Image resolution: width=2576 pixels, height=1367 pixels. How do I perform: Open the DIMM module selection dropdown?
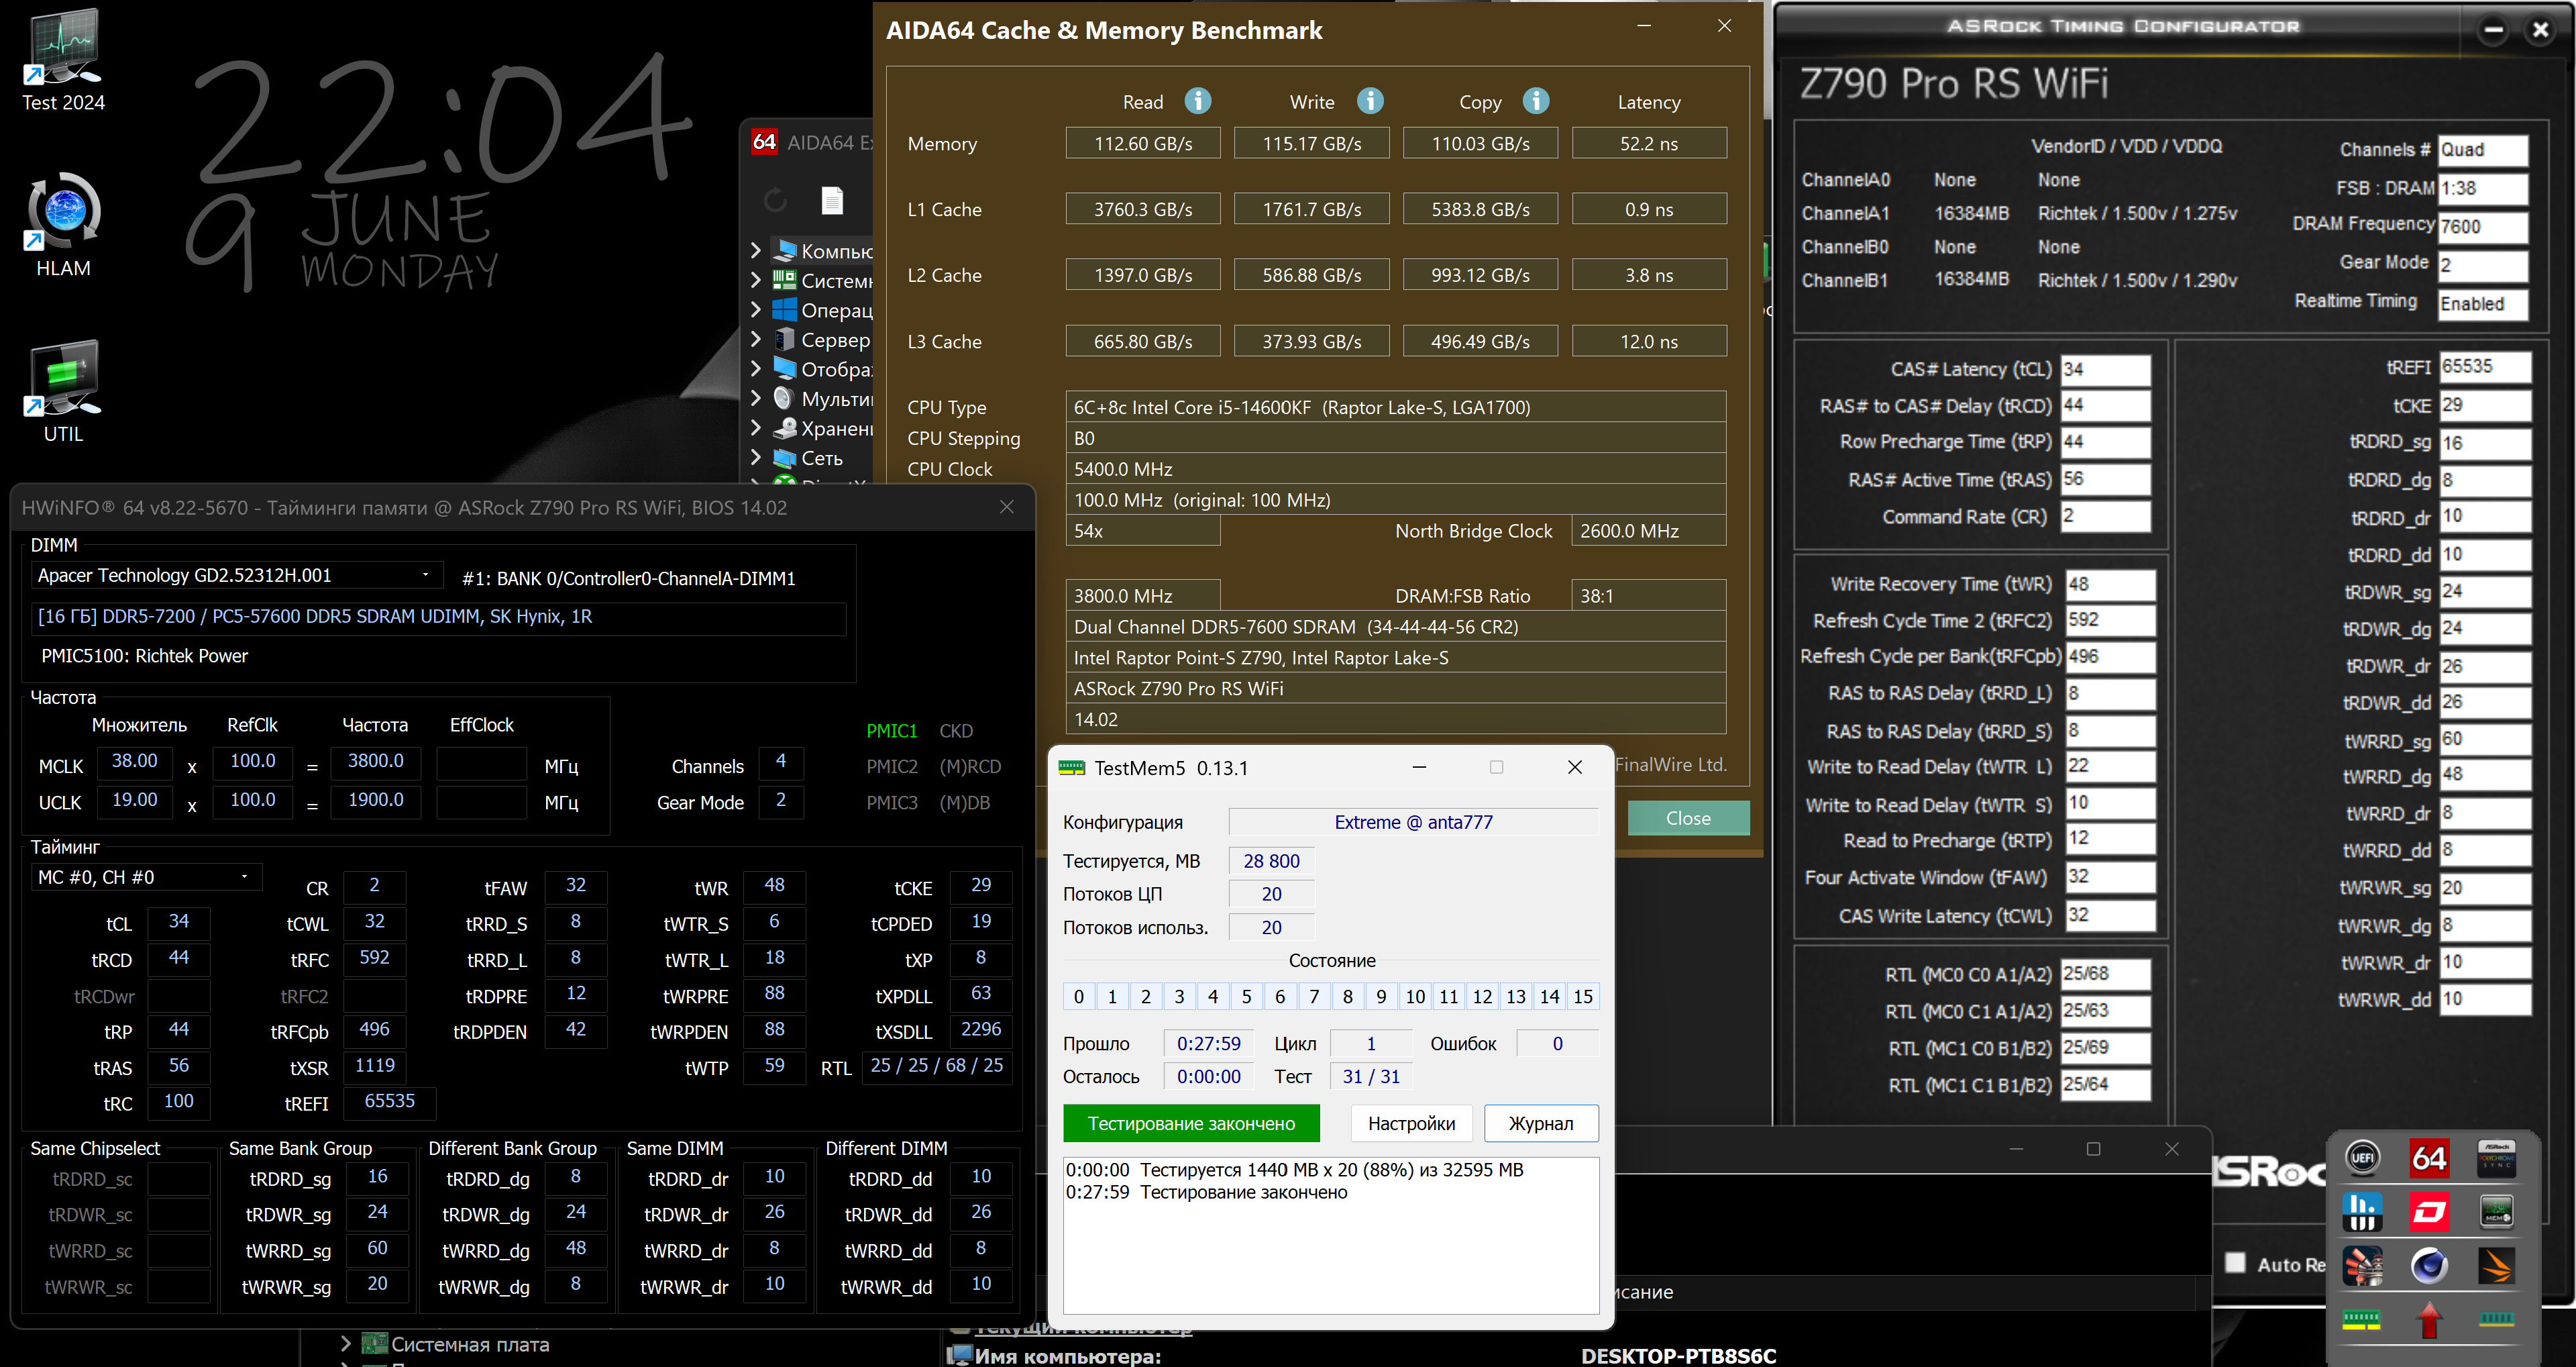426,575
